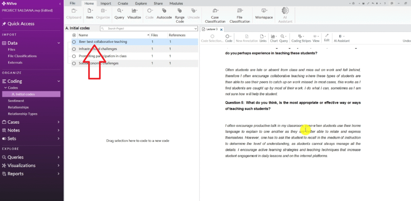Select the Infrastructural challenges code circle
Screen dimensions: 411x201
pos(74,49)
